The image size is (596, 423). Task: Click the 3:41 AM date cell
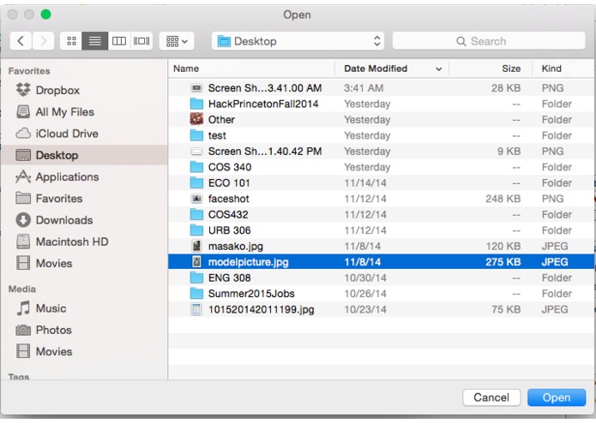364,88
